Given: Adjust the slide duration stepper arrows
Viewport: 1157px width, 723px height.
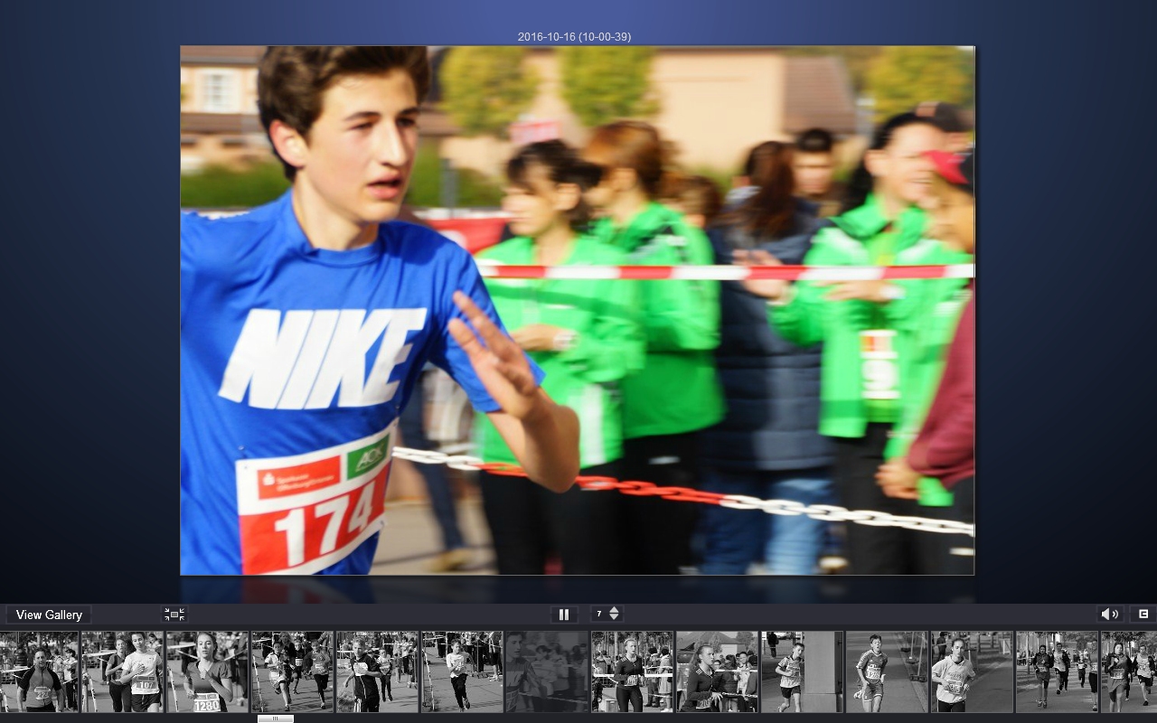Looking at the screenshot, I should [x=615, y=614].
